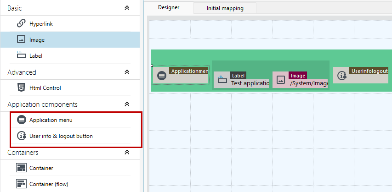392x192 pixels.
Task: Choose the Label toolbox item text
Action: pos(36,56)
